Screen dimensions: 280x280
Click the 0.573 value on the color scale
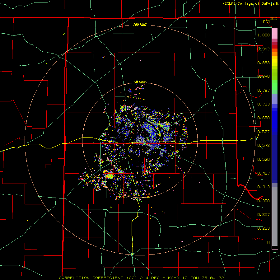coord(264,146)
